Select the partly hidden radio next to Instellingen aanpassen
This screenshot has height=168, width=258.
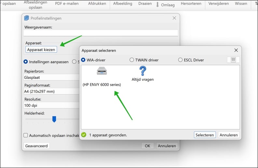74,62
